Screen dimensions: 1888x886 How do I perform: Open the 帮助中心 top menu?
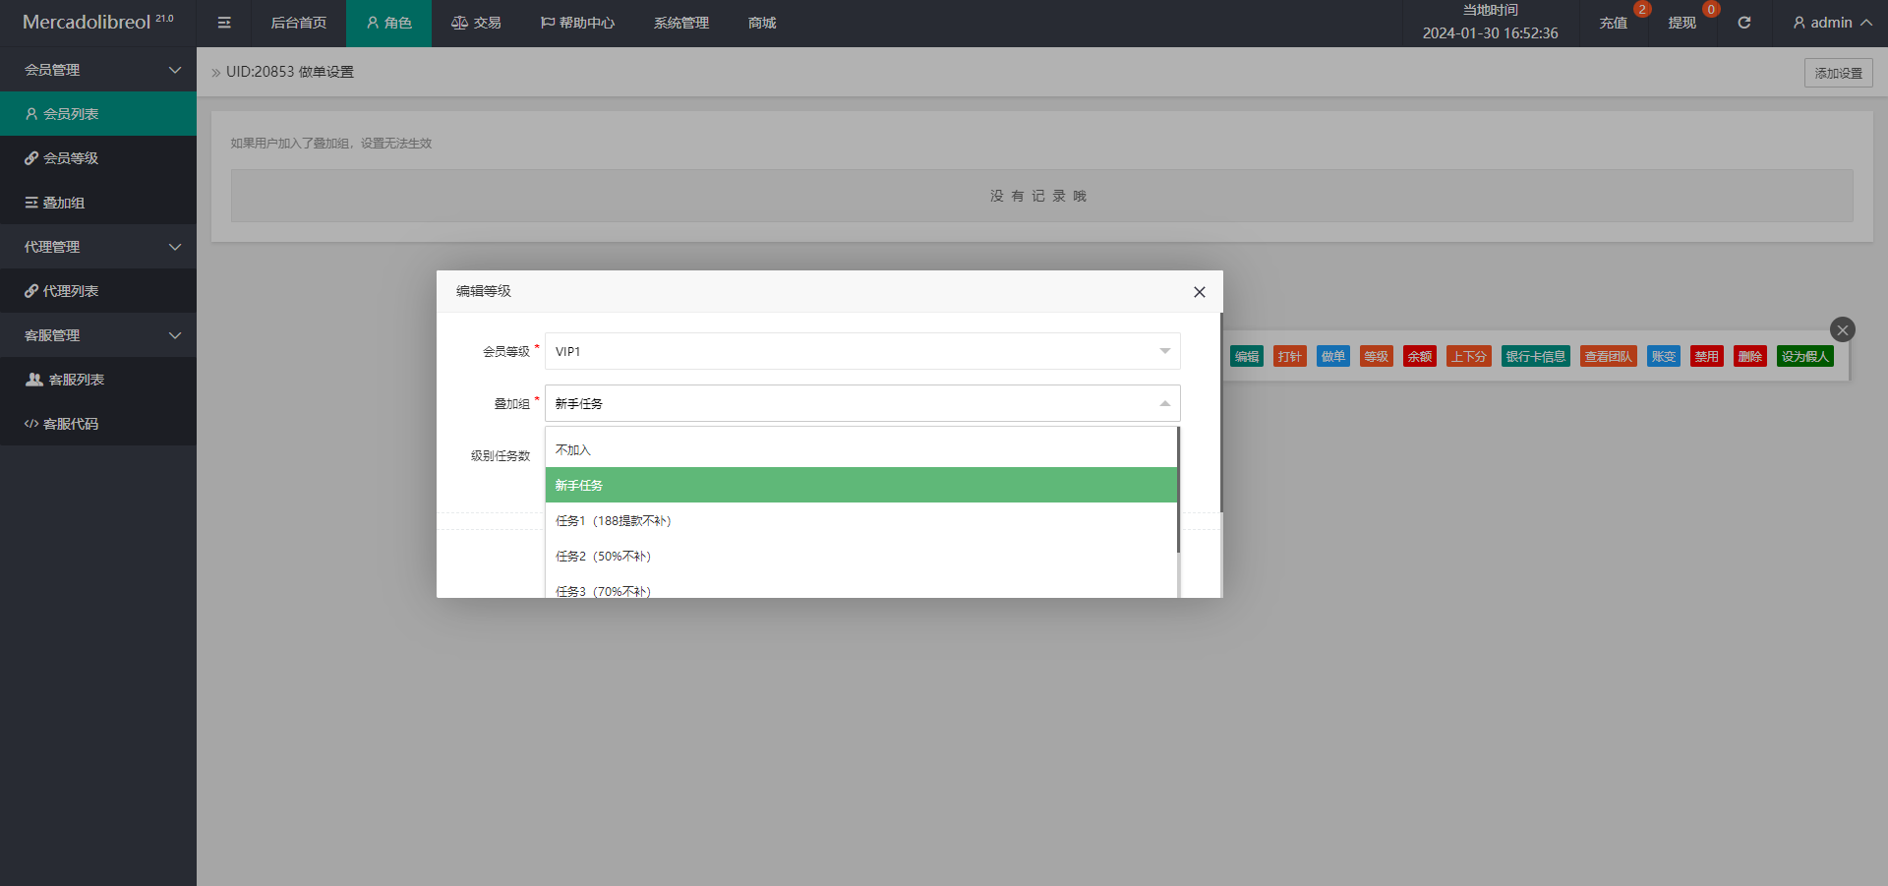pyautogui.click(x=577, y=23)
